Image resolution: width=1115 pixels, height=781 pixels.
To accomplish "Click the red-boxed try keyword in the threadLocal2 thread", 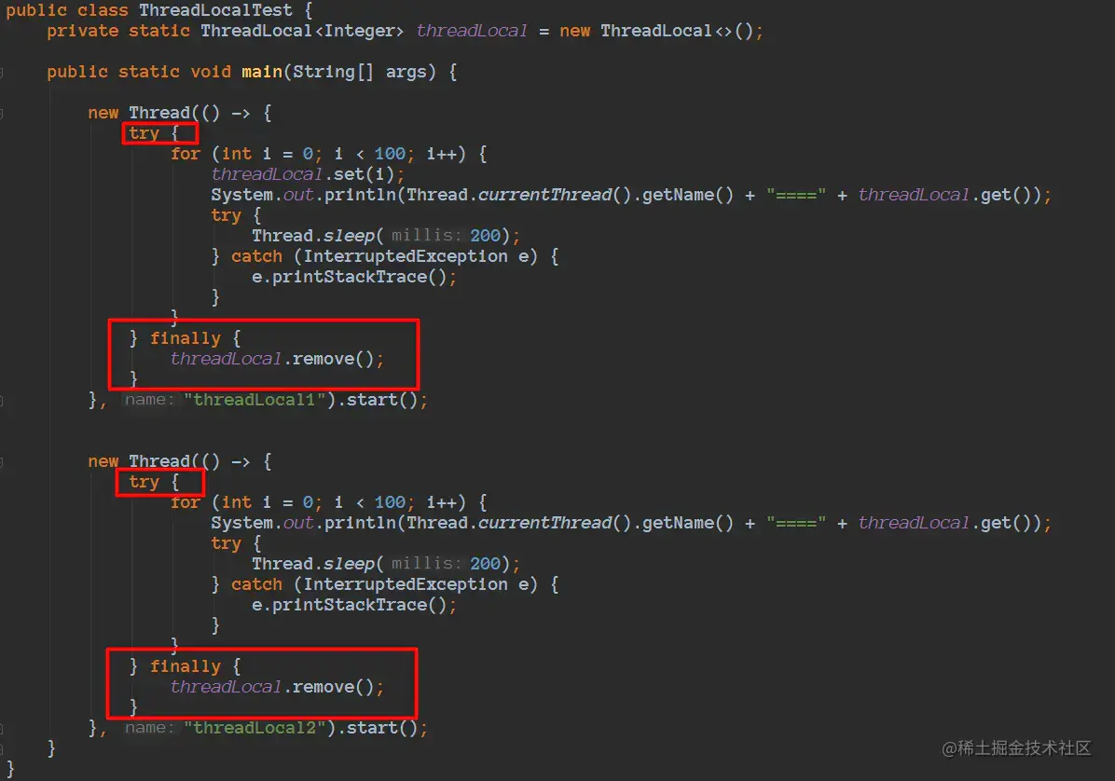I will click(x=144, y=482).
